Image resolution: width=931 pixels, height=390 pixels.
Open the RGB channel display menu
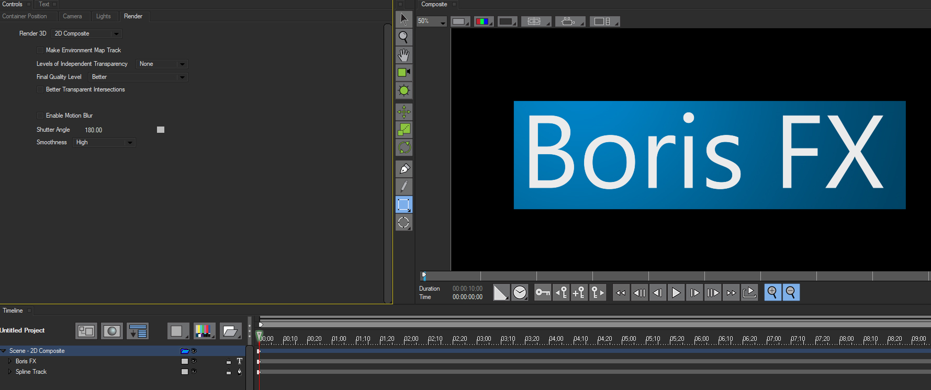(x=484, y=21)
